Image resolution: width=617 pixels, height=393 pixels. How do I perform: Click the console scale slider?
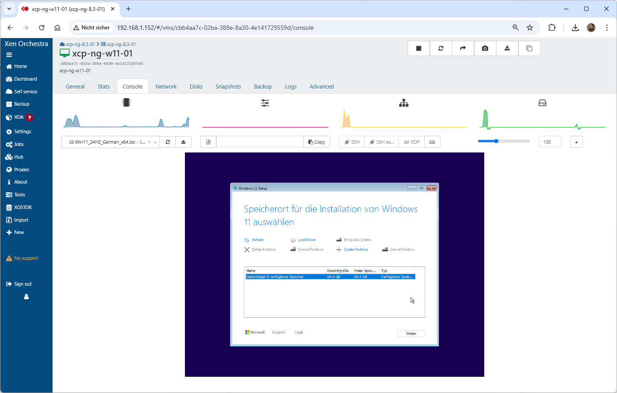[x=504, y=141]
